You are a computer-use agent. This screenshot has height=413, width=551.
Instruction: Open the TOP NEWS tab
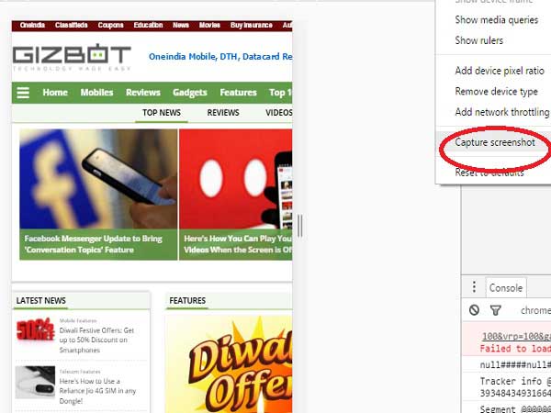point(162,113)
